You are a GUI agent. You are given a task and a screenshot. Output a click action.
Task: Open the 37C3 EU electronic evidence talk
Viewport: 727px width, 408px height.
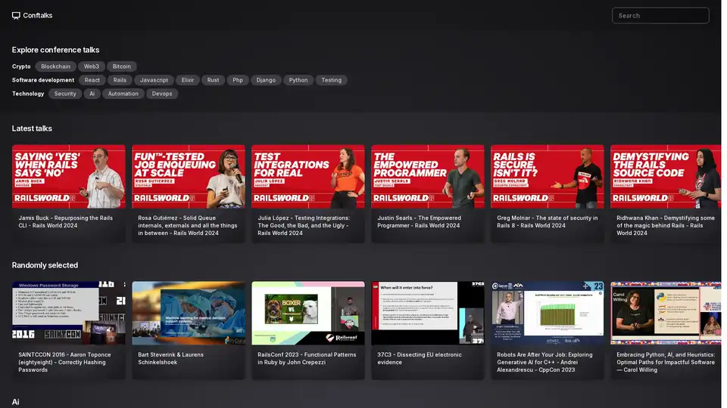point(427,313)
